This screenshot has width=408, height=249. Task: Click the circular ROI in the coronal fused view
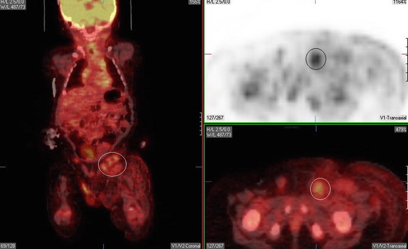coord(112,164)
